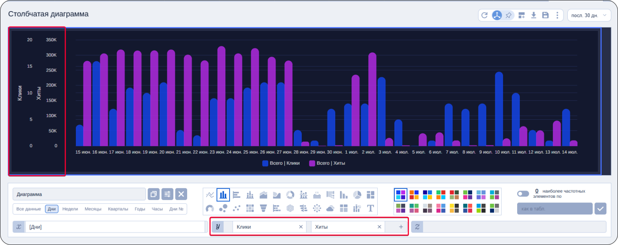Select the line chart type icon
The height and width of the screenshot is (245, 618).
pyautogui.click(x=210, y=195)
